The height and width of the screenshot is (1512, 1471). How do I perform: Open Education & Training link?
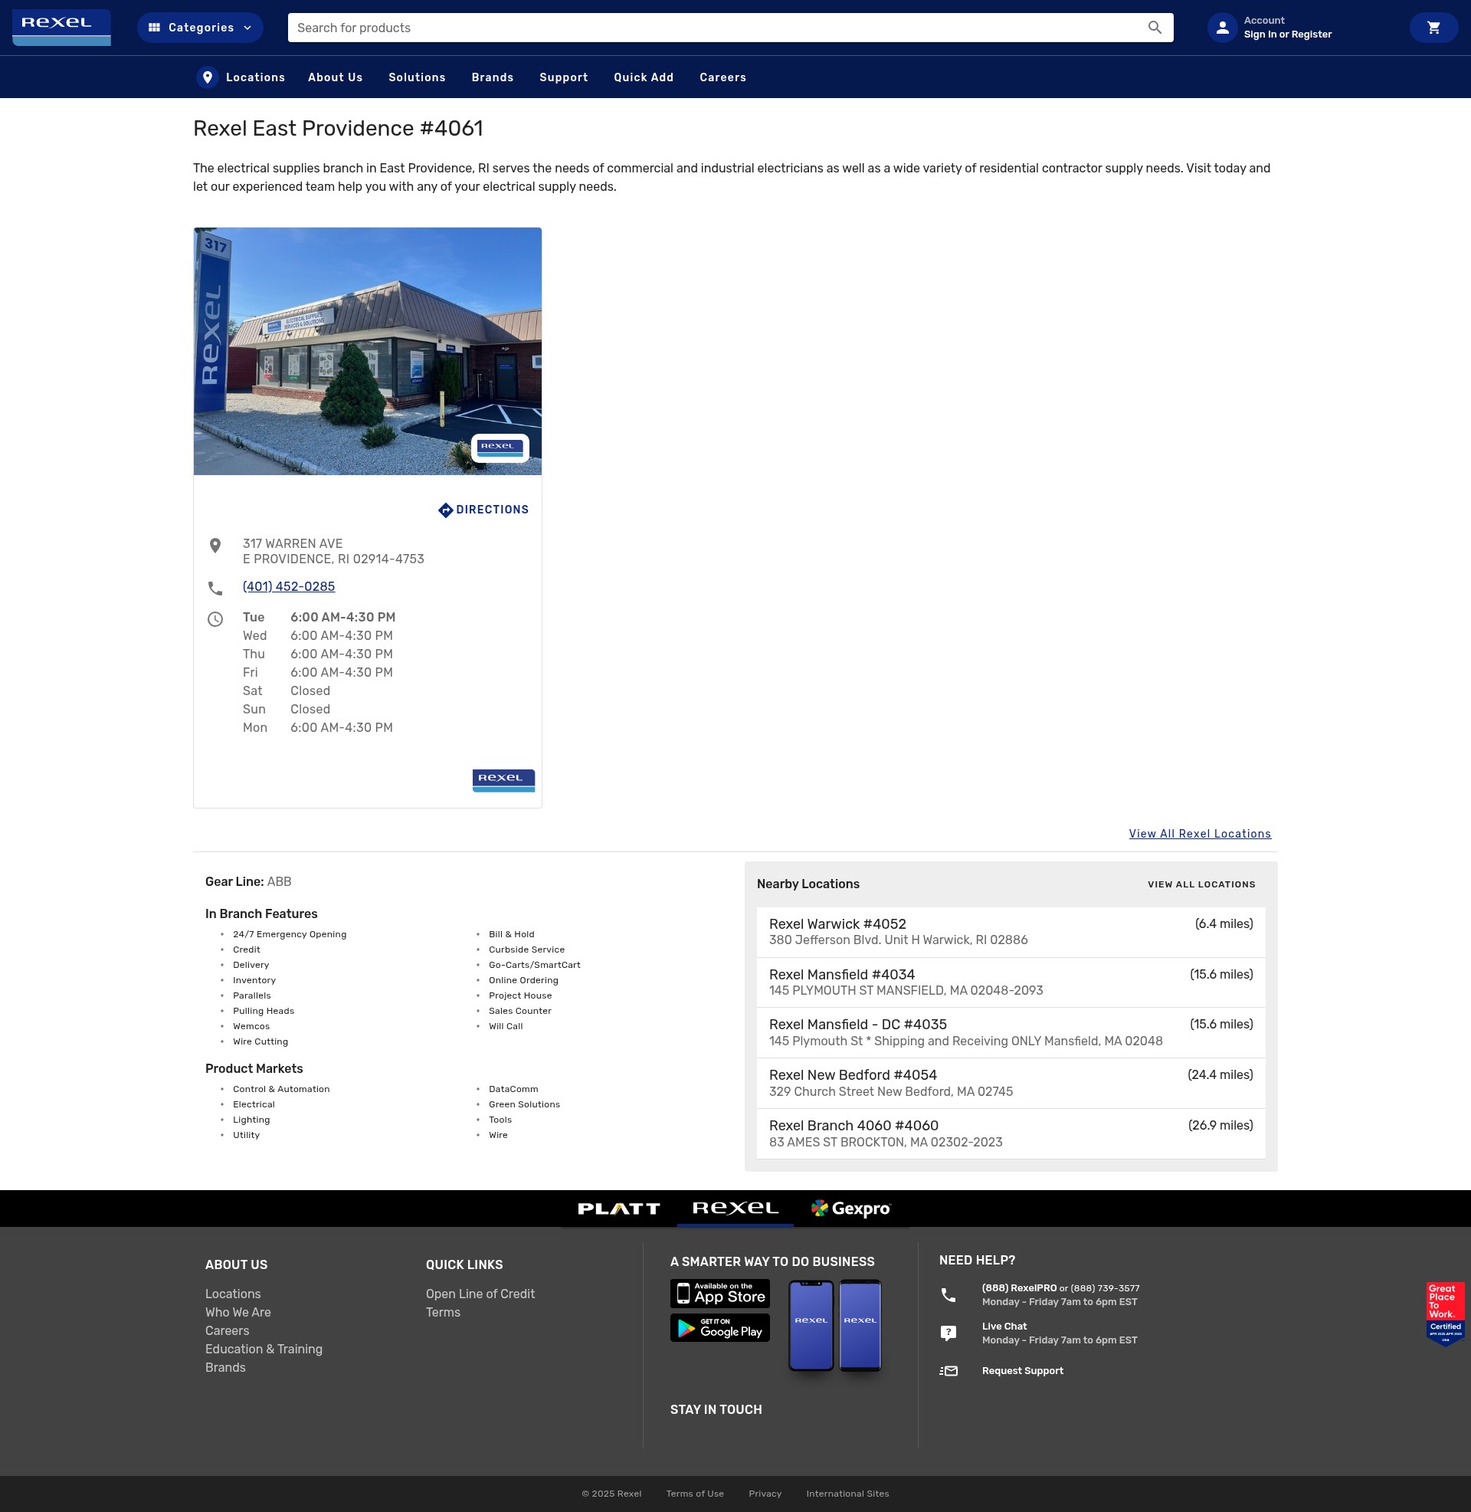(264, 1349)
